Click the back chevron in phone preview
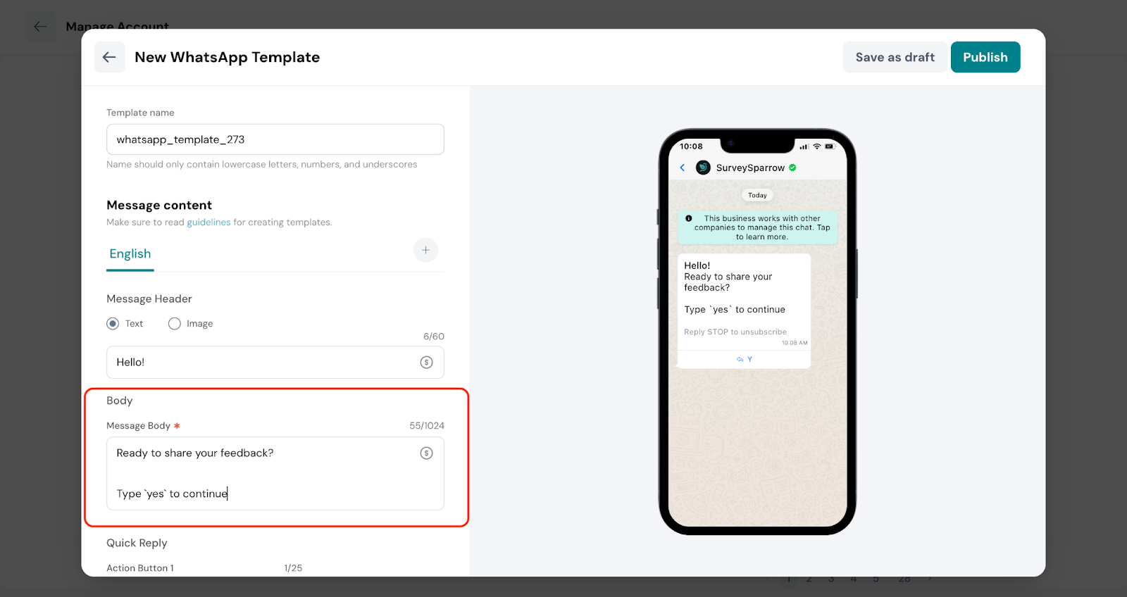Image resolution: width=1127 pixels, height=597 pixels. [682, 168]
